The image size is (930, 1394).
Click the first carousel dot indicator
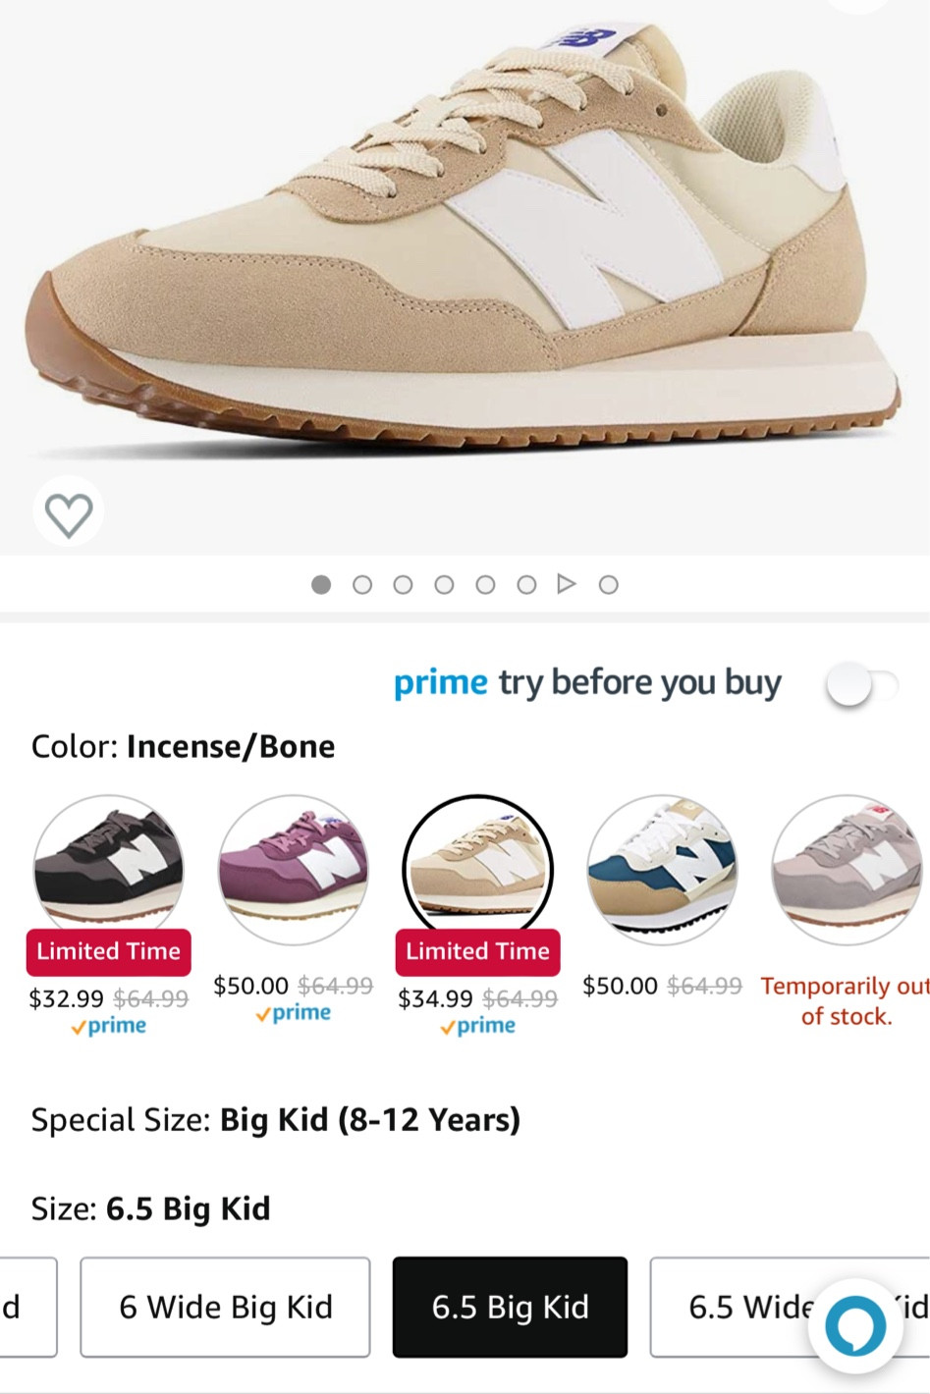tap(320, 584)
